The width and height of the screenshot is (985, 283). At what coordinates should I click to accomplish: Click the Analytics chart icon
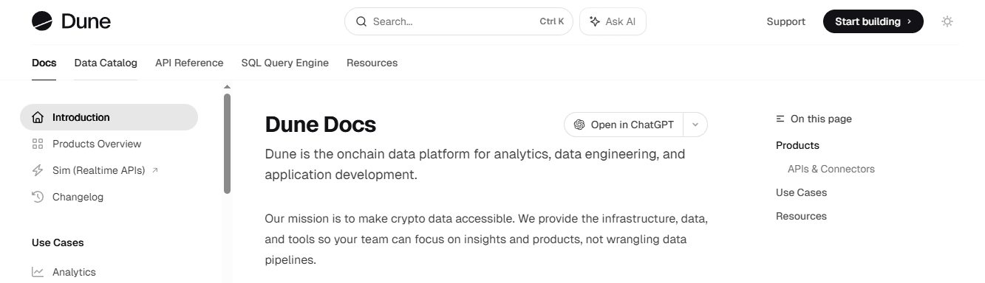(38, 272)
